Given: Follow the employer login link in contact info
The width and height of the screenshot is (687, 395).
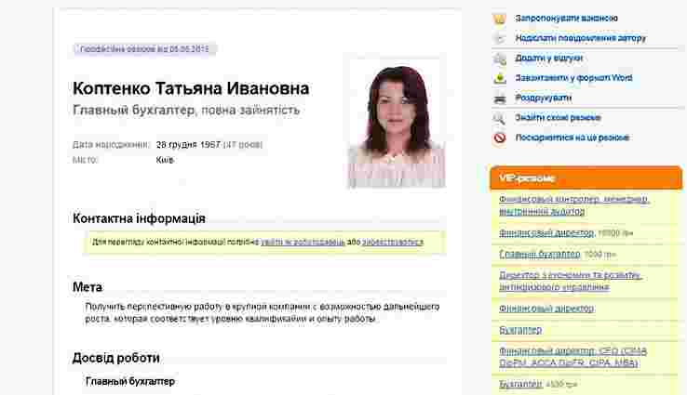Looking at the screenshot, I should 303,242.
